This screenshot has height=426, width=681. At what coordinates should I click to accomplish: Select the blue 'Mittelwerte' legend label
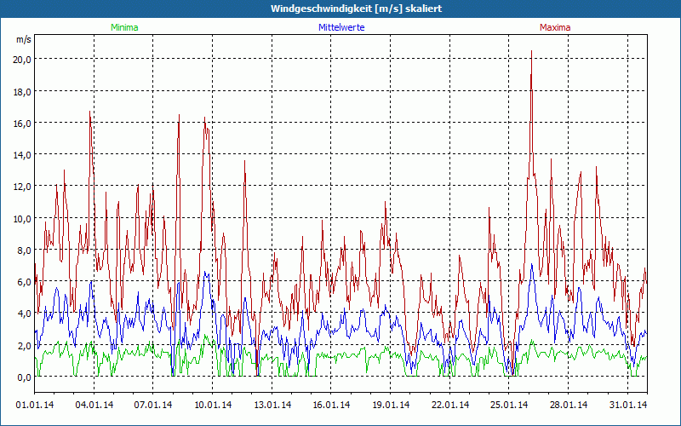click(341, 27)
